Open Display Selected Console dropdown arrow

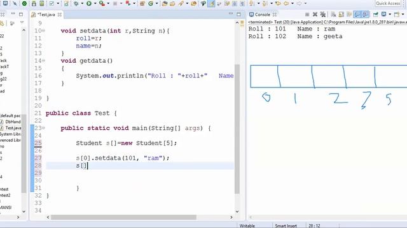pos(390,15)
